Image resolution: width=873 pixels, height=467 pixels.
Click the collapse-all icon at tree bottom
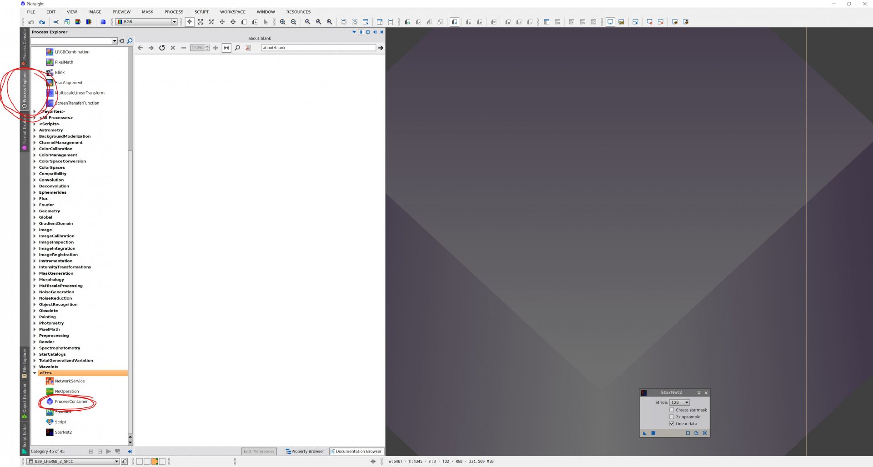(100, 452)
